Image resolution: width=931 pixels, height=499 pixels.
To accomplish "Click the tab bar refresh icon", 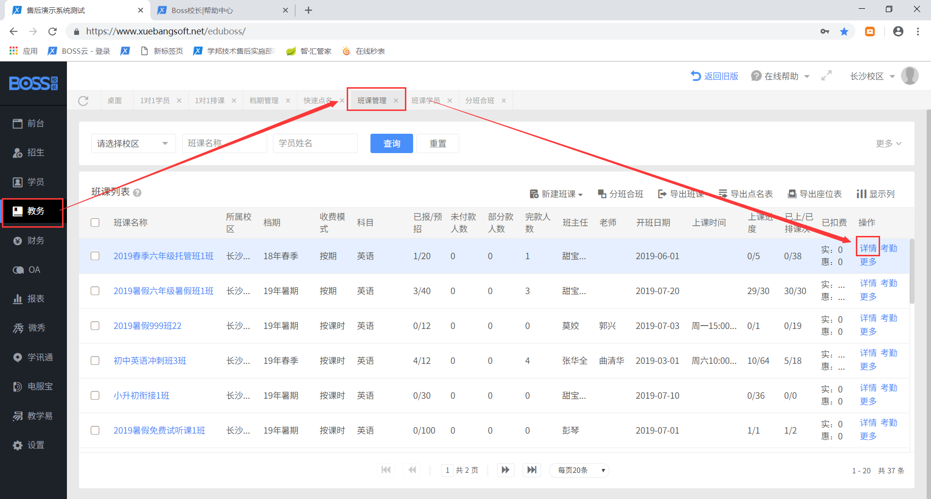I will point(83,101).
